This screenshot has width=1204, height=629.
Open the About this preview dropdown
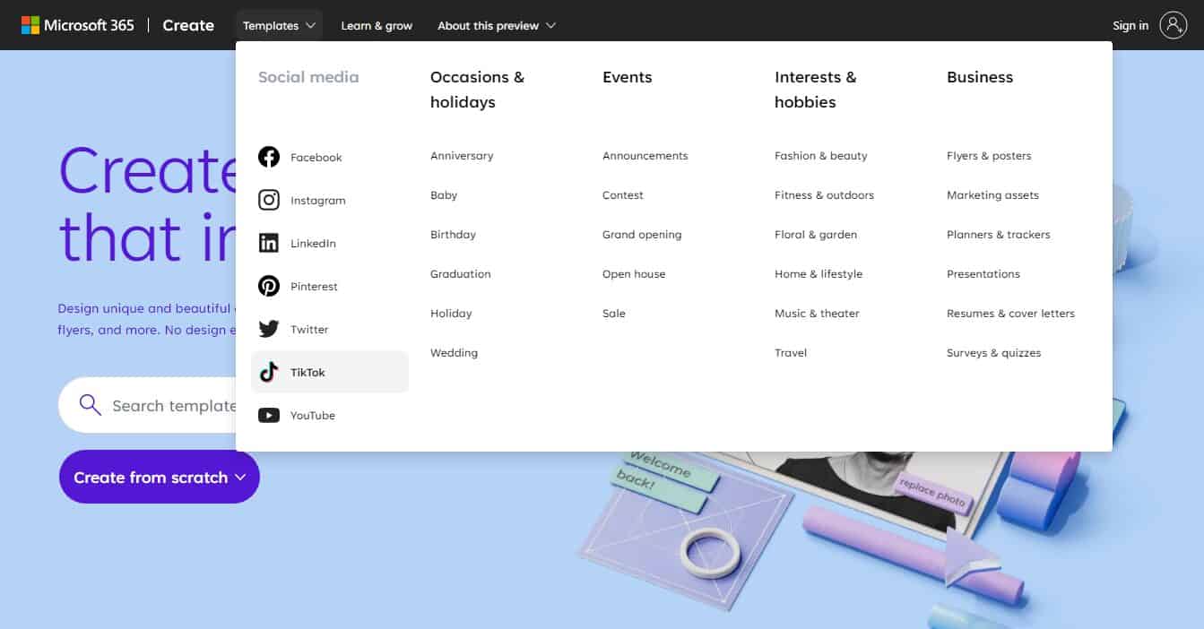[x=496, y=25]
